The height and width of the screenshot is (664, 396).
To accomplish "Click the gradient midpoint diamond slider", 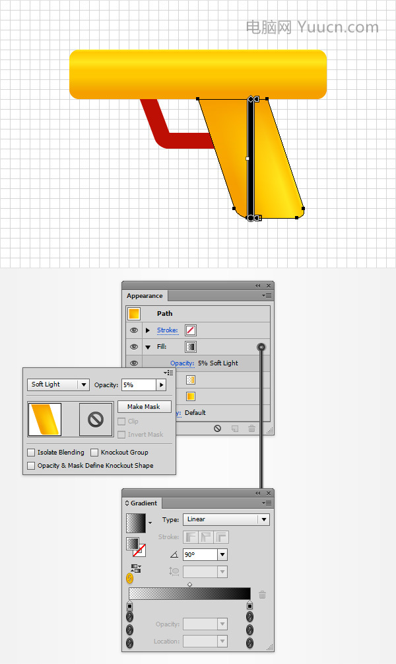I will click(x=189, y=585).
